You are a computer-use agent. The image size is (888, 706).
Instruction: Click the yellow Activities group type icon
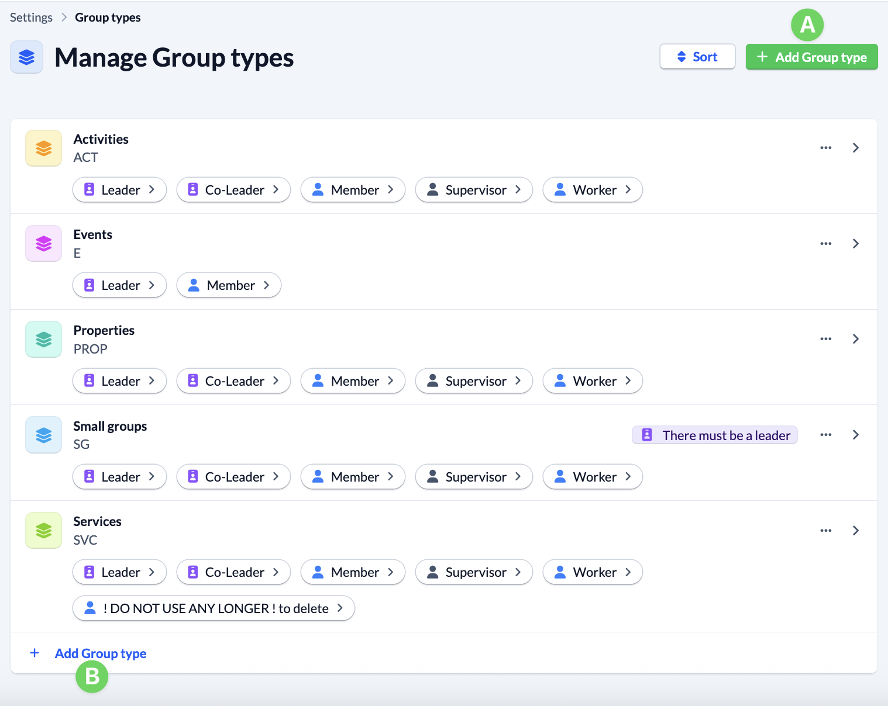(44, 148)
